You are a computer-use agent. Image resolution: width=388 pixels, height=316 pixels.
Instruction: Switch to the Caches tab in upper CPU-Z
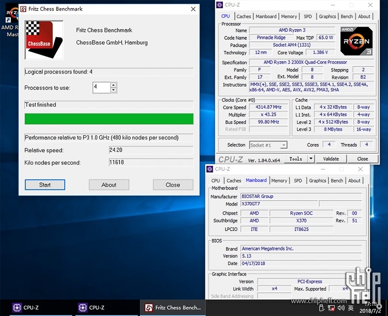pos(244,17)
